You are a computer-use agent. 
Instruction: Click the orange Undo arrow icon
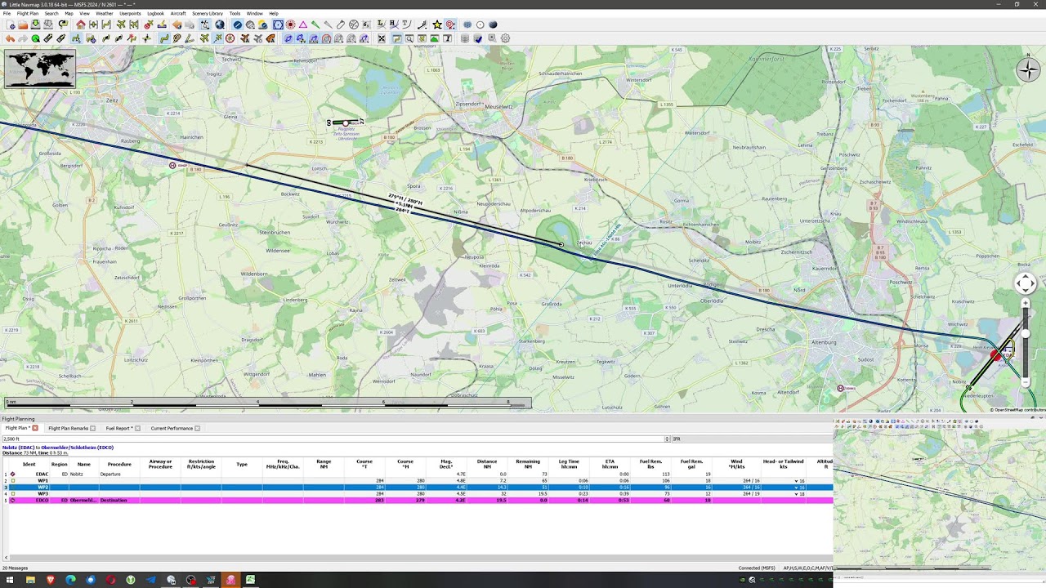coord(10,38)
